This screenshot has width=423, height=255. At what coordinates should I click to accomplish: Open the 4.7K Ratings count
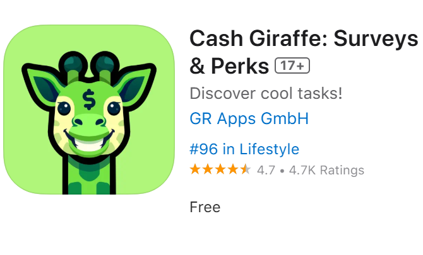[x=326, y=170]
